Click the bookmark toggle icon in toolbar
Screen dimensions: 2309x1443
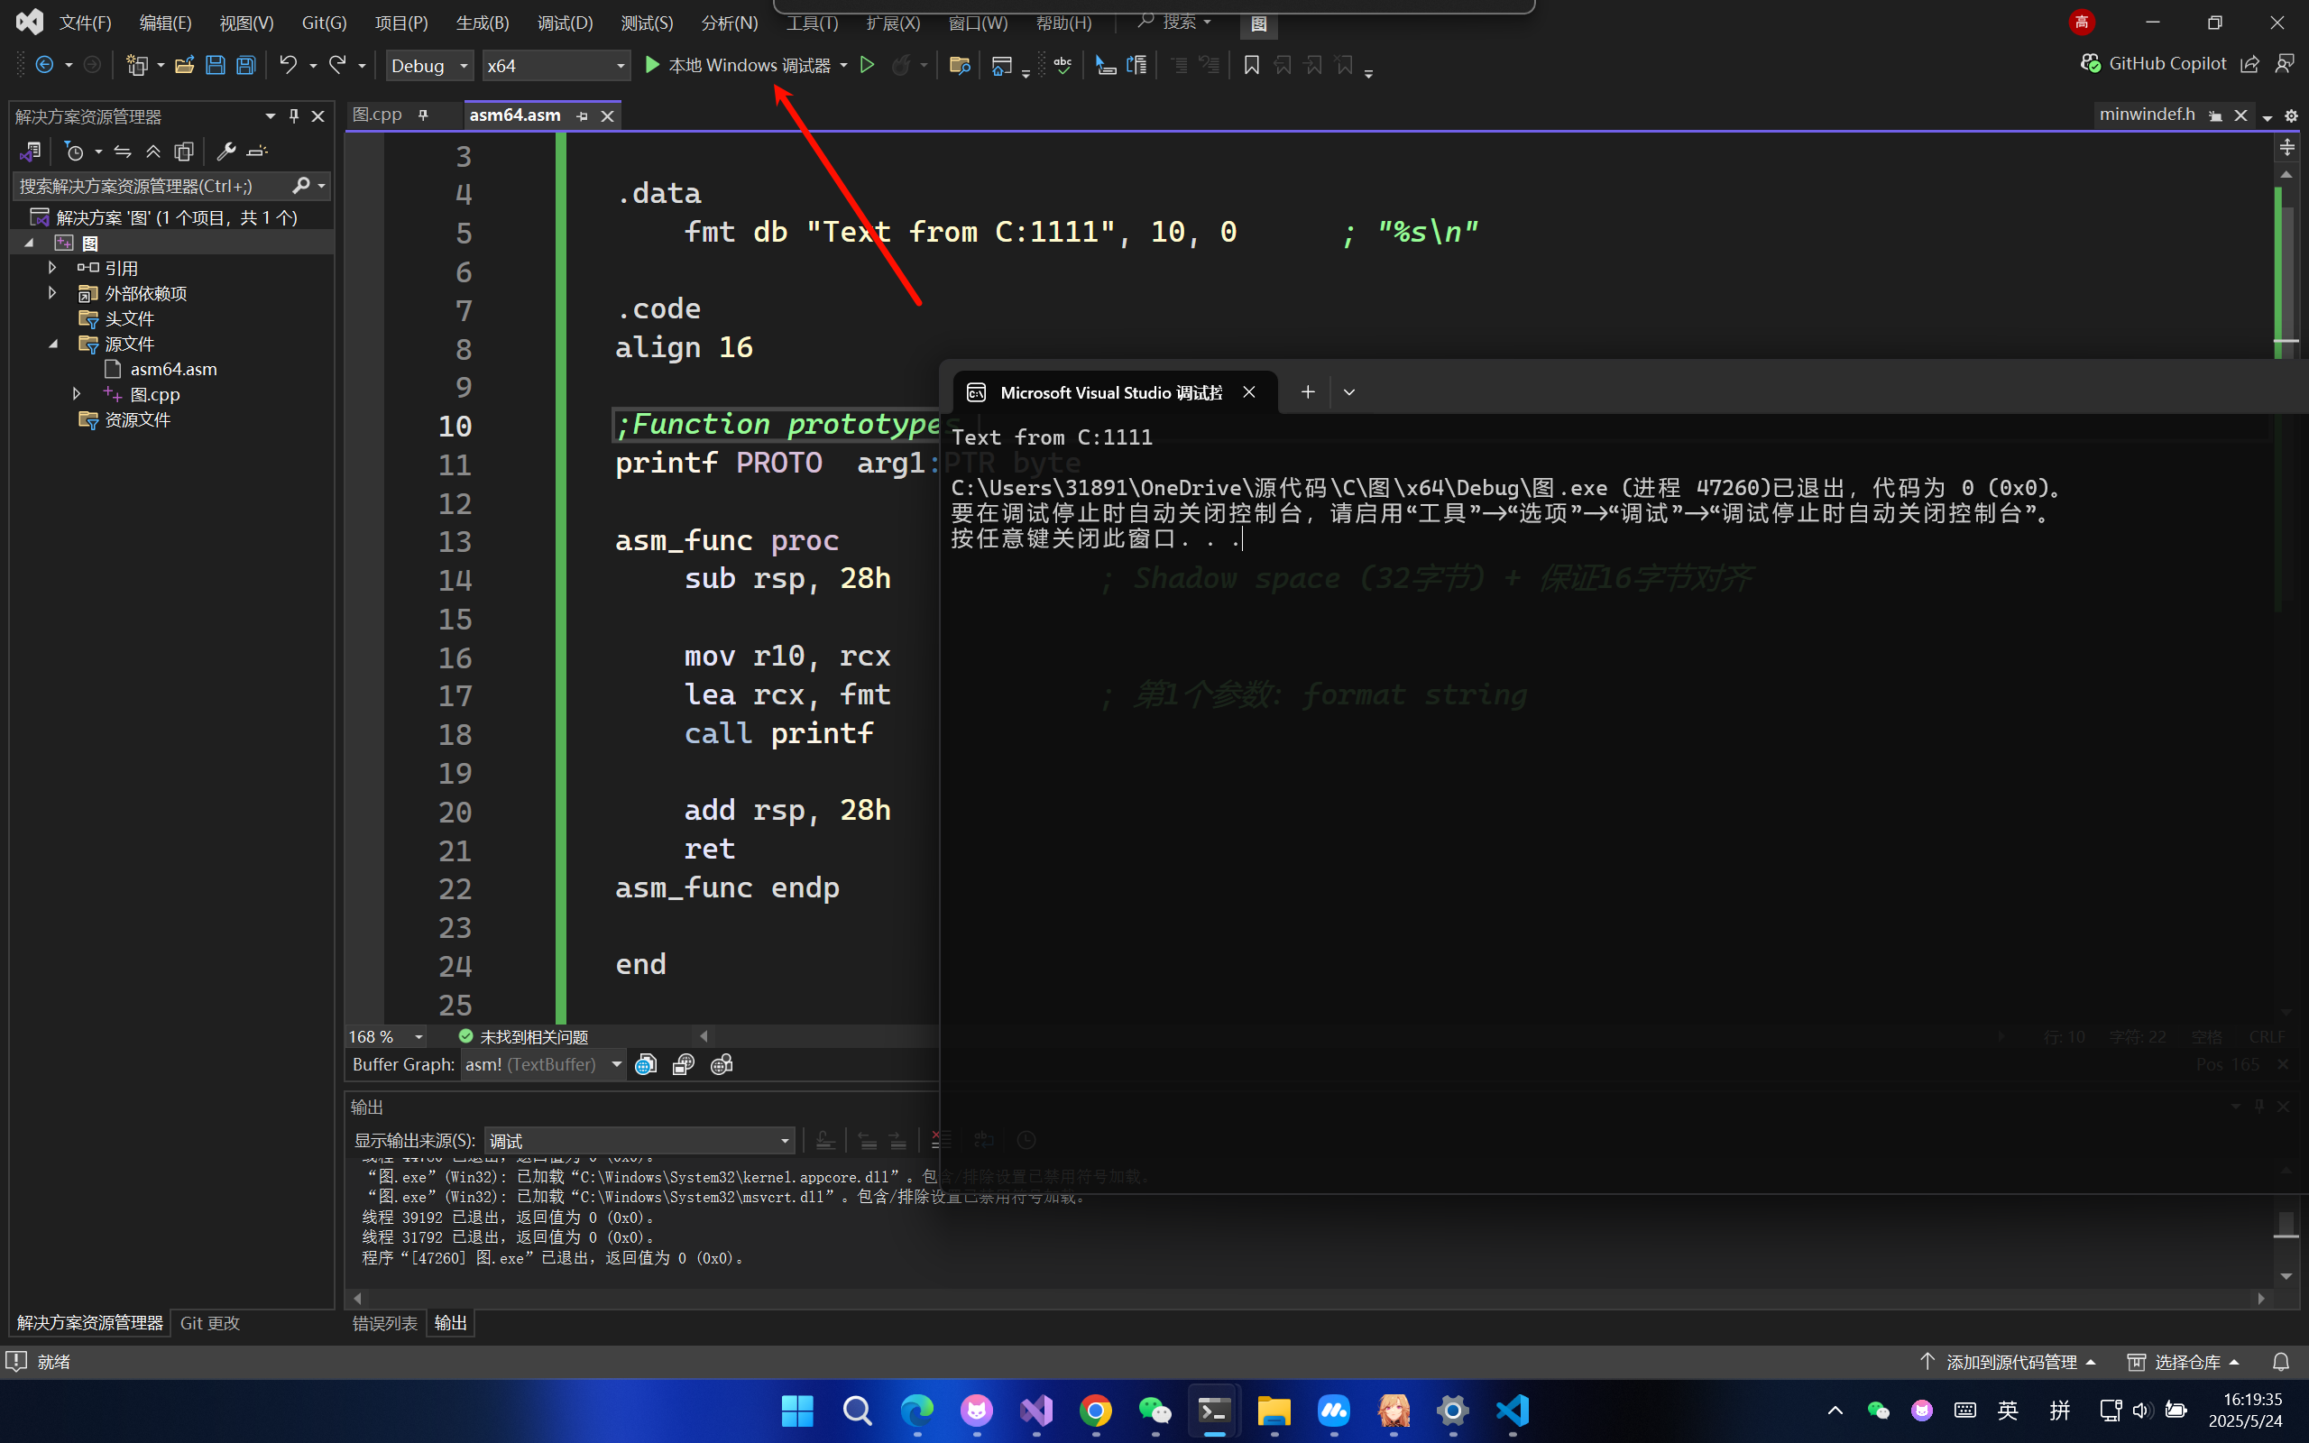1251,65
